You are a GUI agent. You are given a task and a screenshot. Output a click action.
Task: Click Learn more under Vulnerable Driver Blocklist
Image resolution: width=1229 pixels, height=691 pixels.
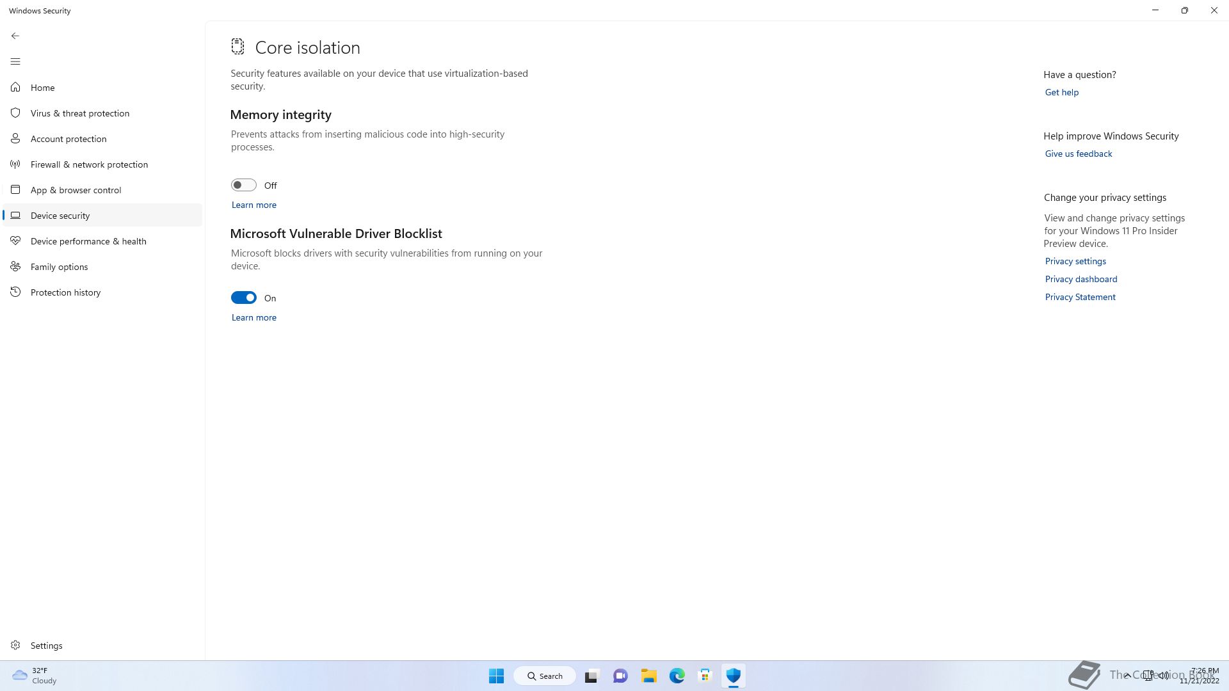tap(254, 317)
